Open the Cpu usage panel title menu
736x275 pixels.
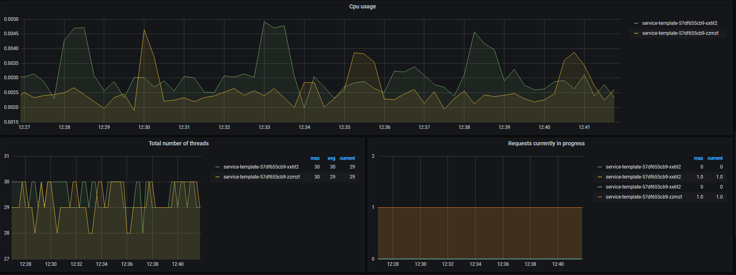(x=362, y=6)
